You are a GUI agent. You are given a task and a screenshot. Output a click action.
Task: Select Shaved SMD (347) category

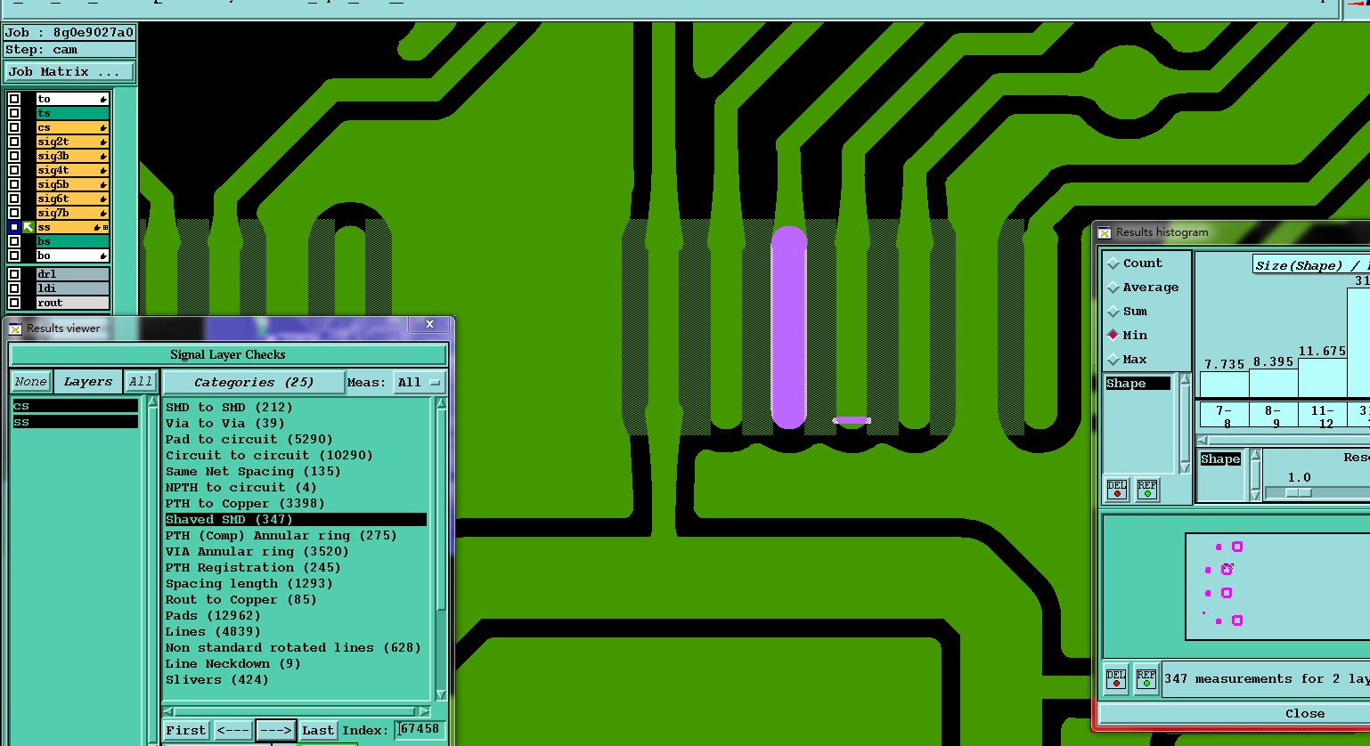[296, 520]
